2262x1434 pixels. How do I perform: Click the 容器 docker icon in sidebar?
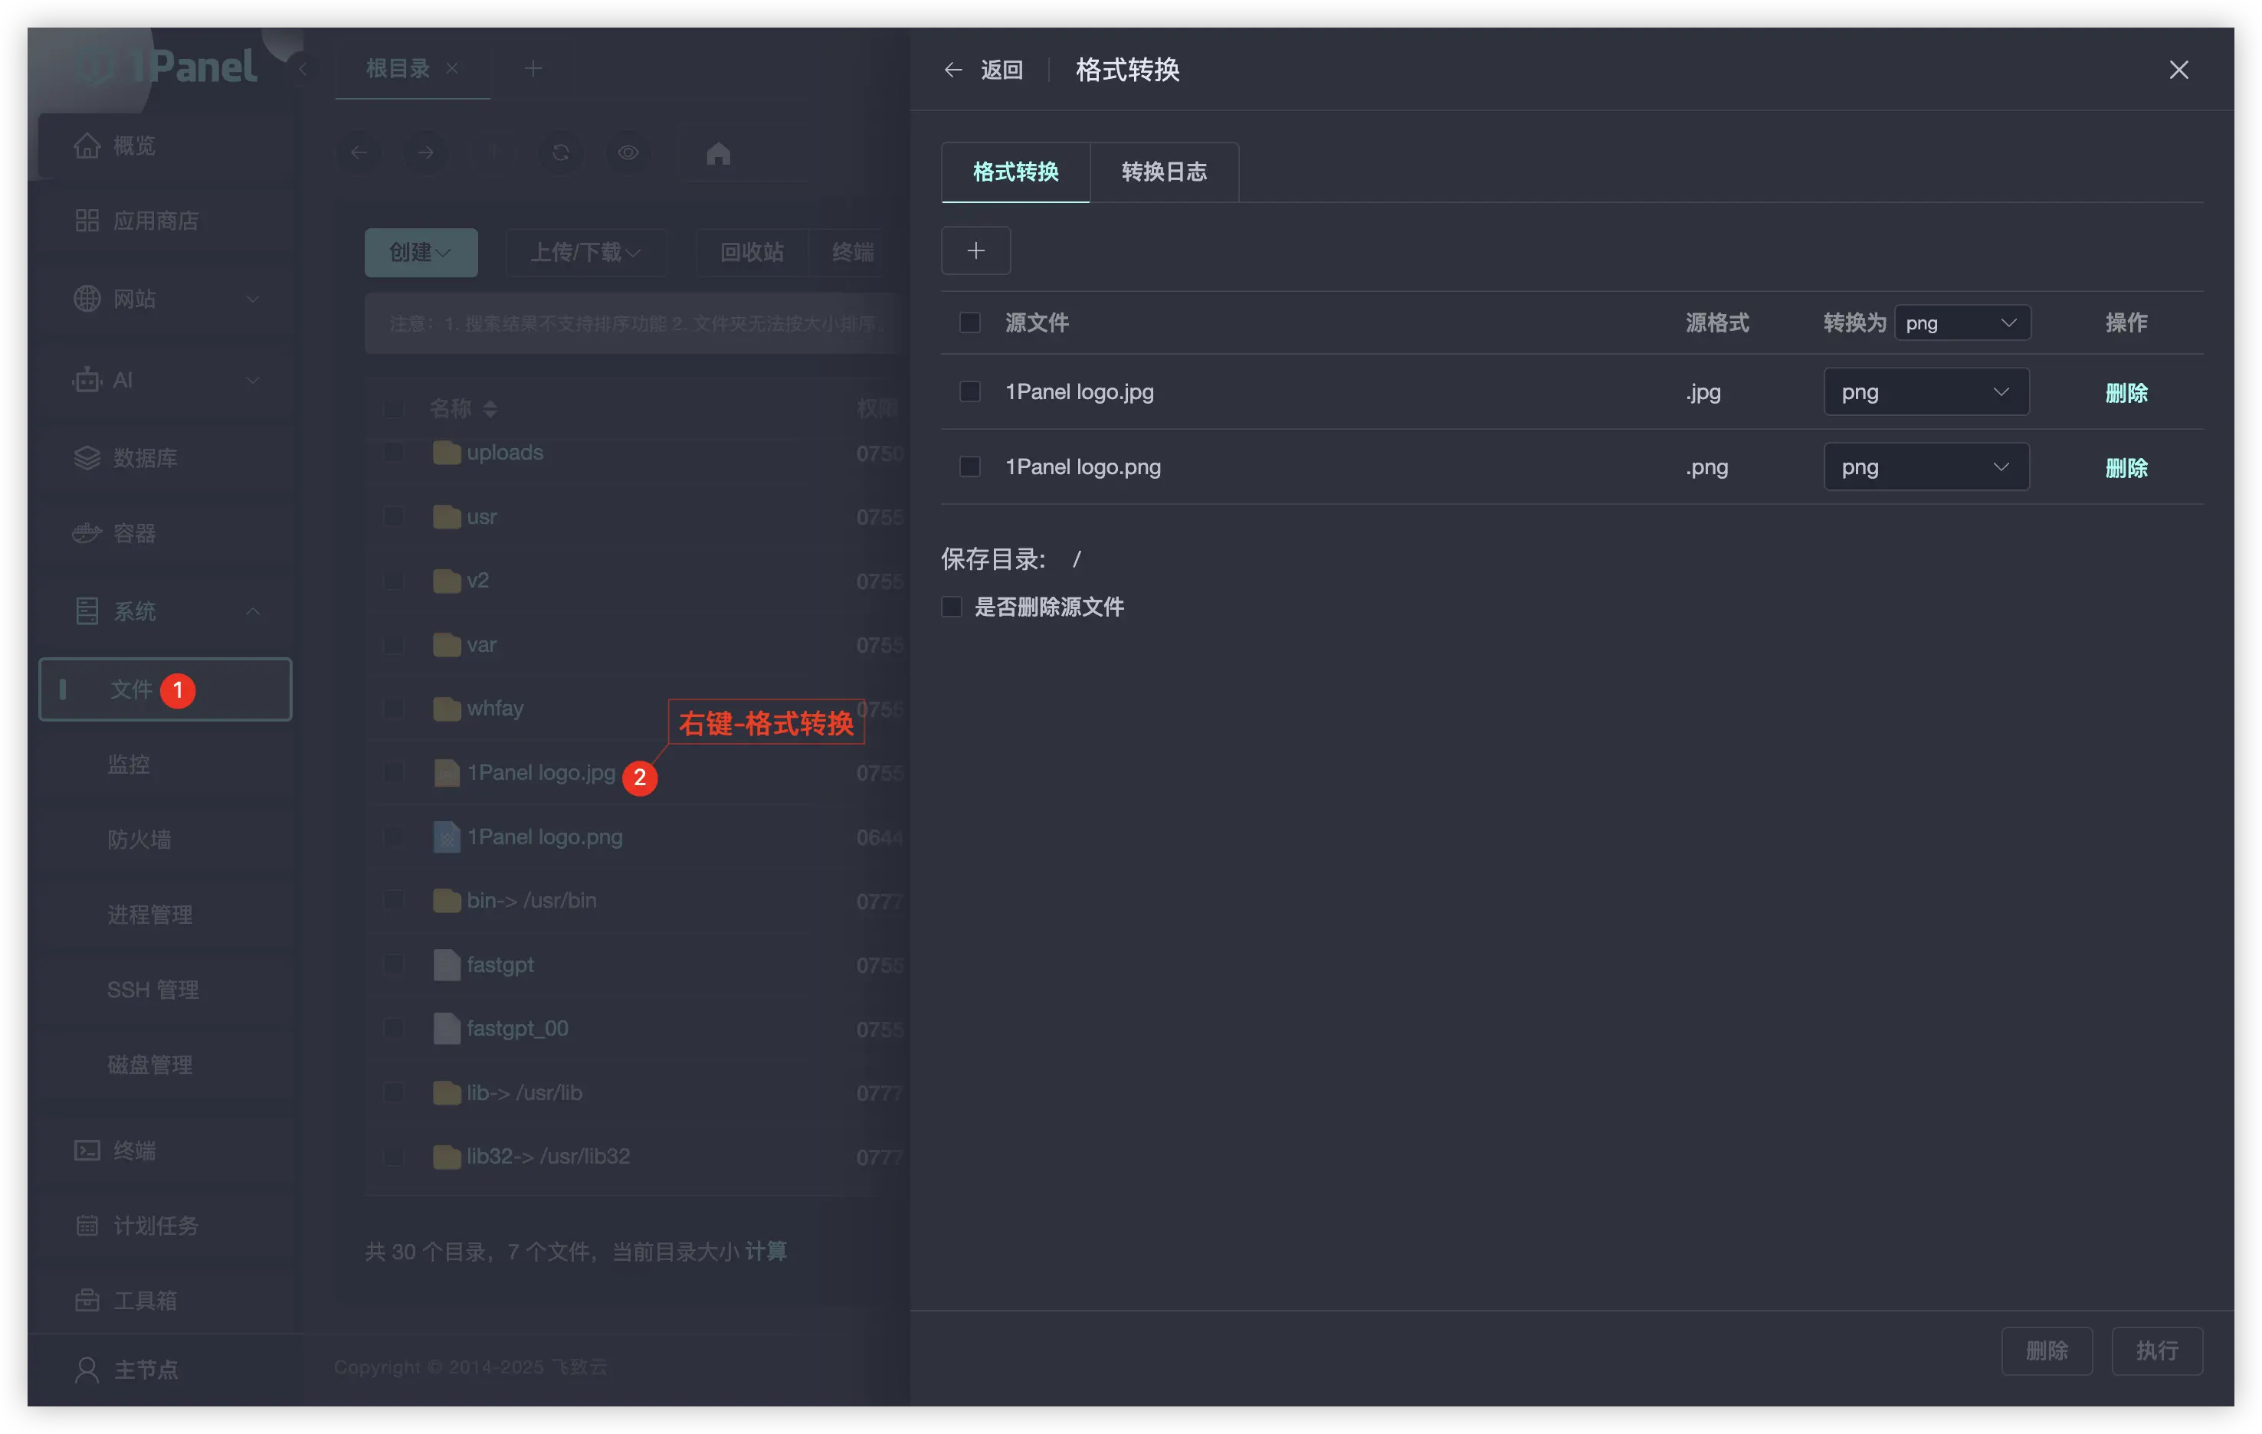pos(87,533)
